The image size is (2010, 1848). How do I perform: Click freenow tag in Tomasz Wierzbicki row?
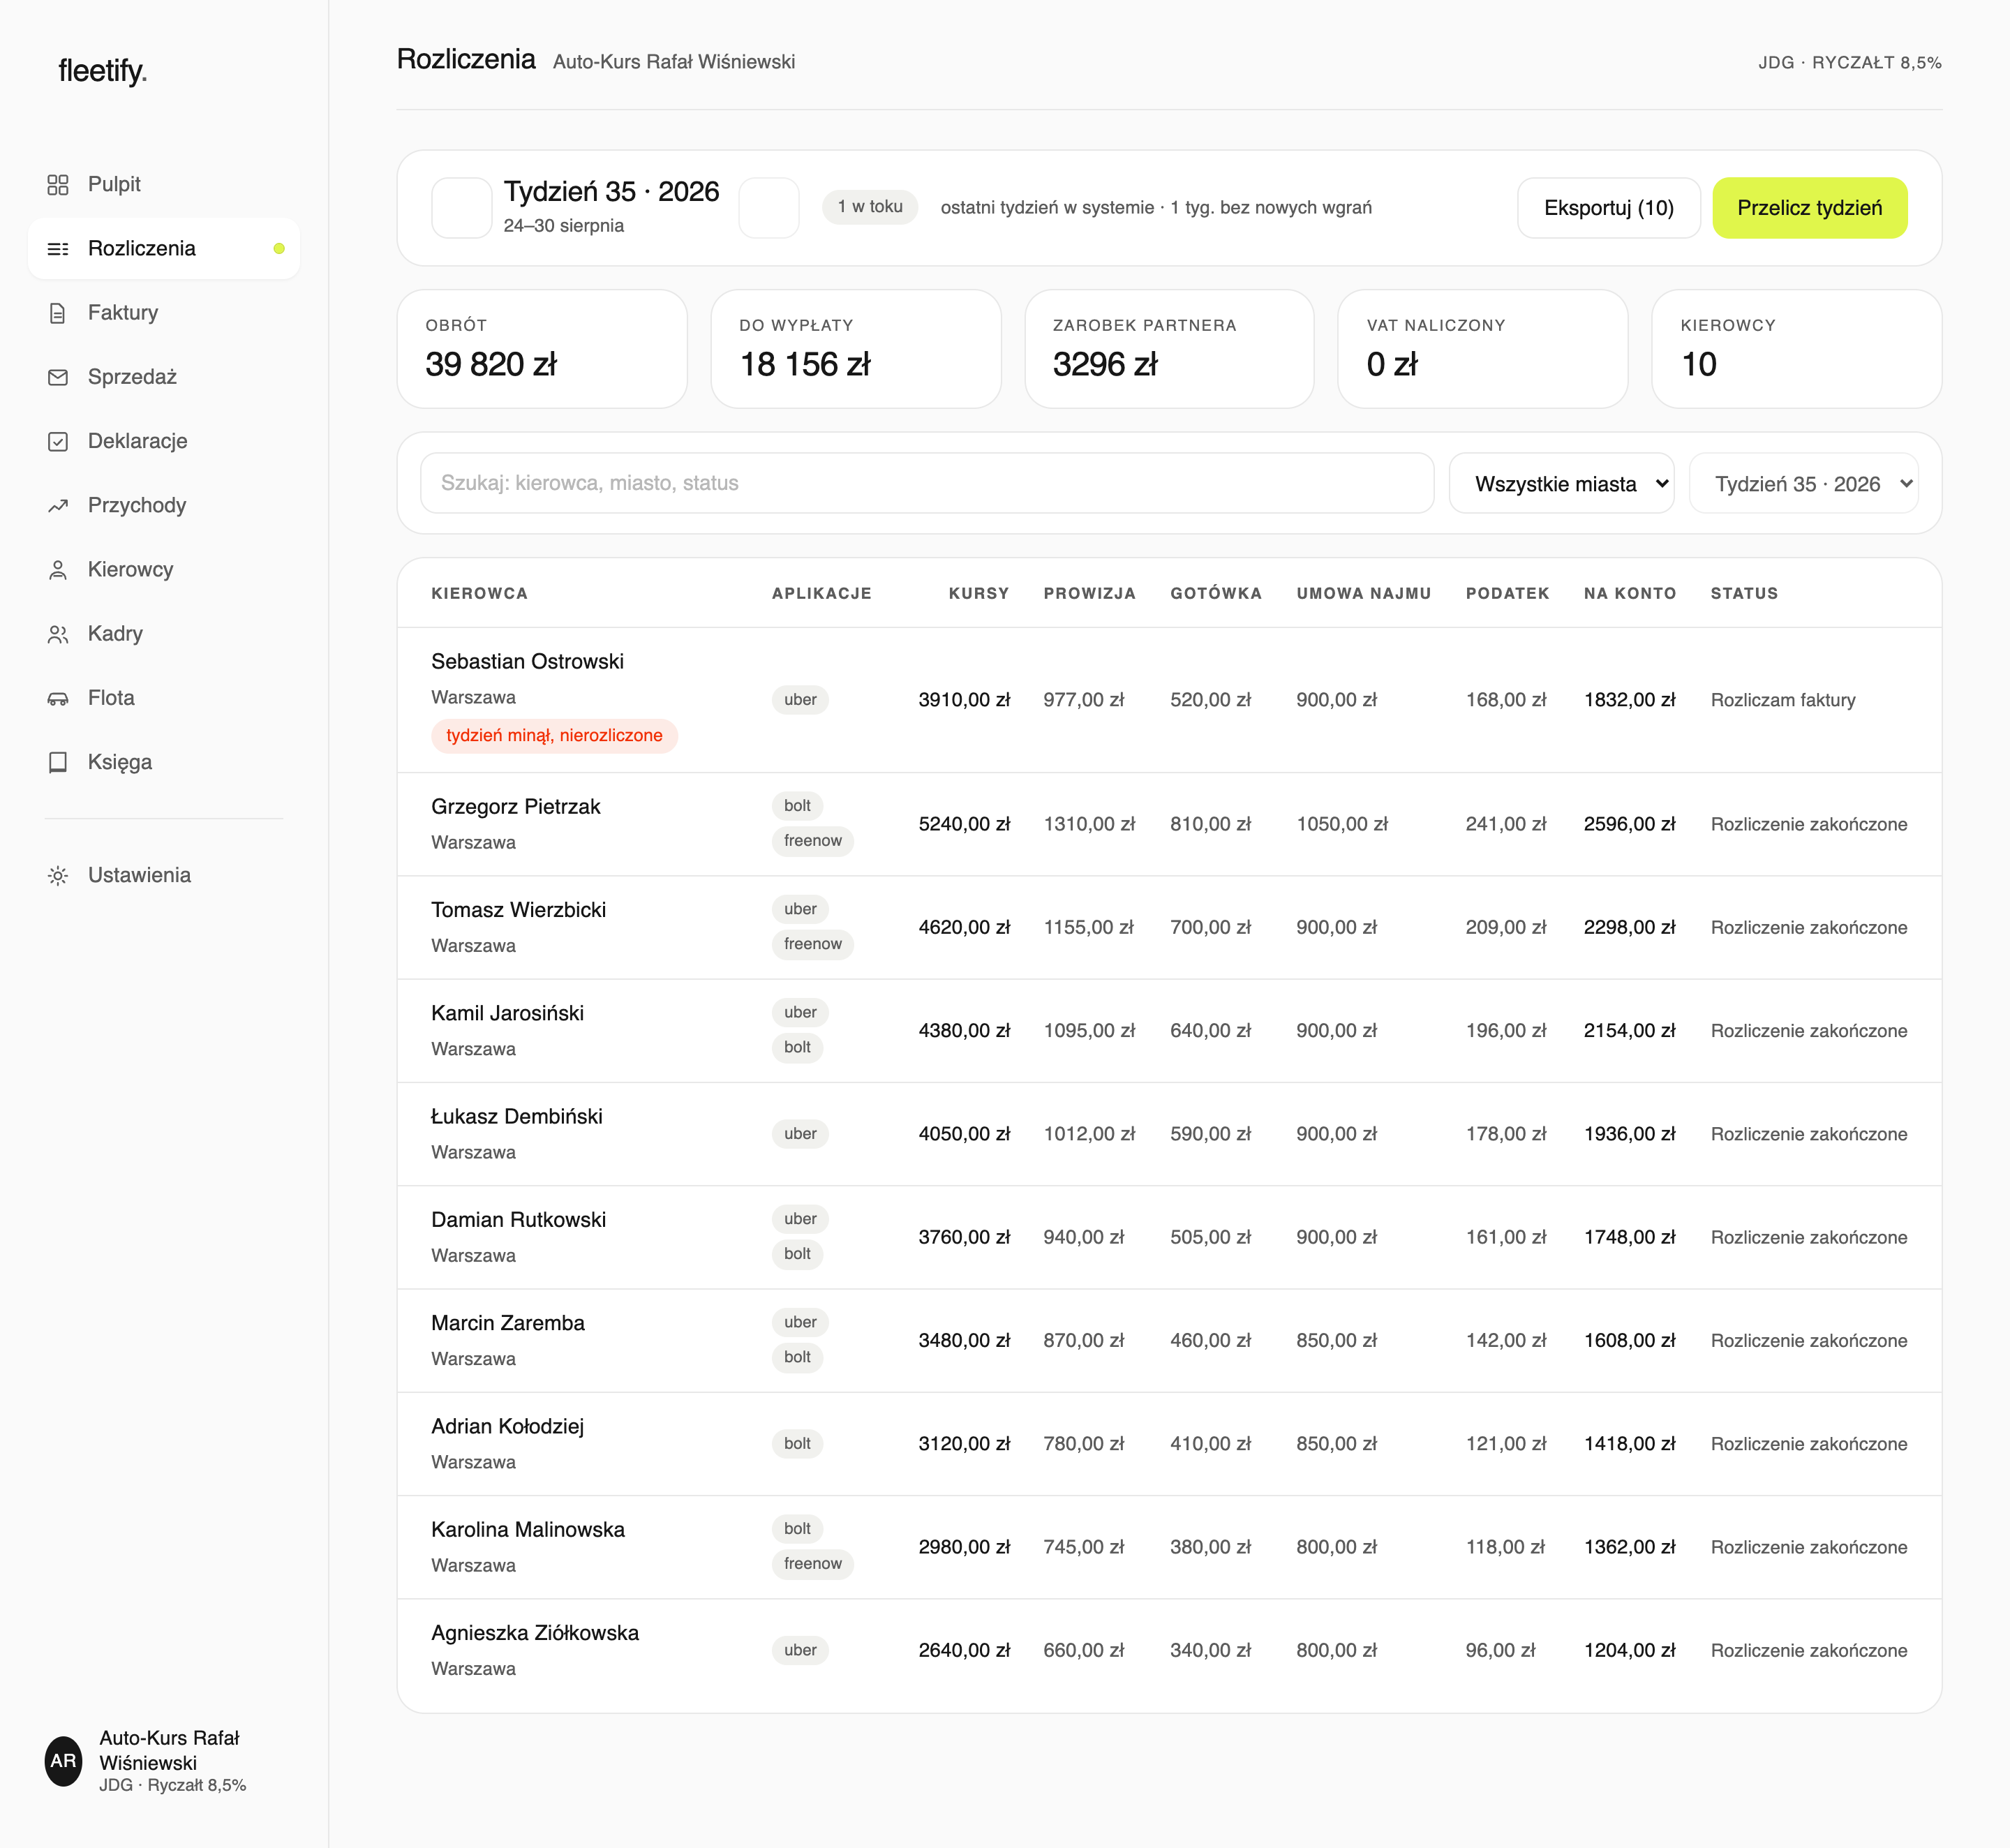pyautogui.click(x=813, y=944)
